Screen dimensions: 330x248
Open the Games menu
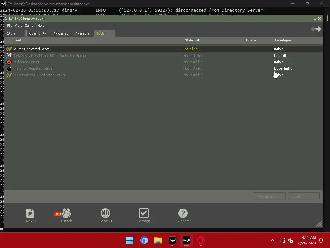[30, 26]
